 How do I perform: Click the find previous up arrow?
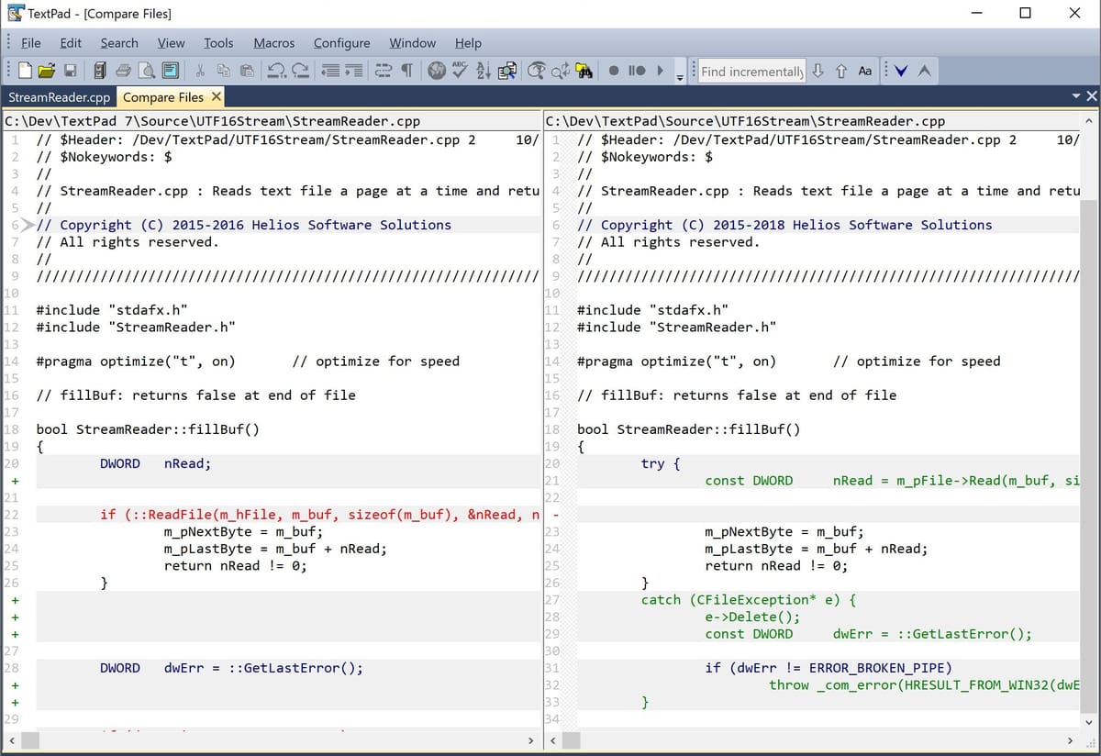840,71
